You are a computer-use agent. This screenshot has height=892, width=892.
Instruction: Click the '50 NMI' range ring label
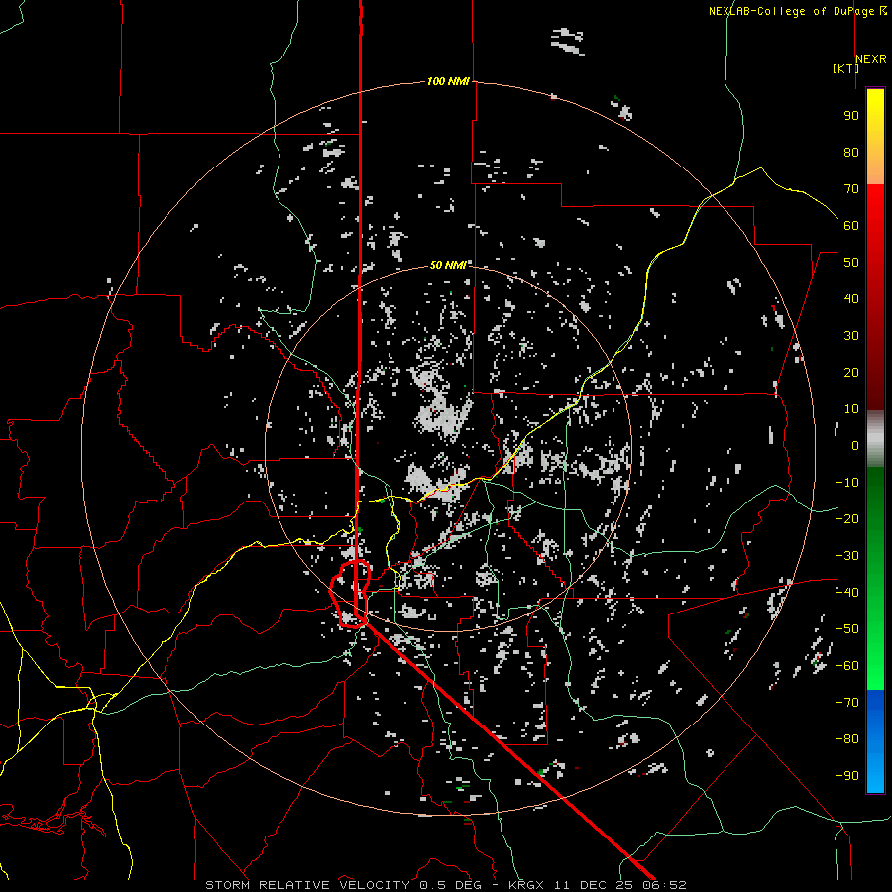click(x=448, y=265)
